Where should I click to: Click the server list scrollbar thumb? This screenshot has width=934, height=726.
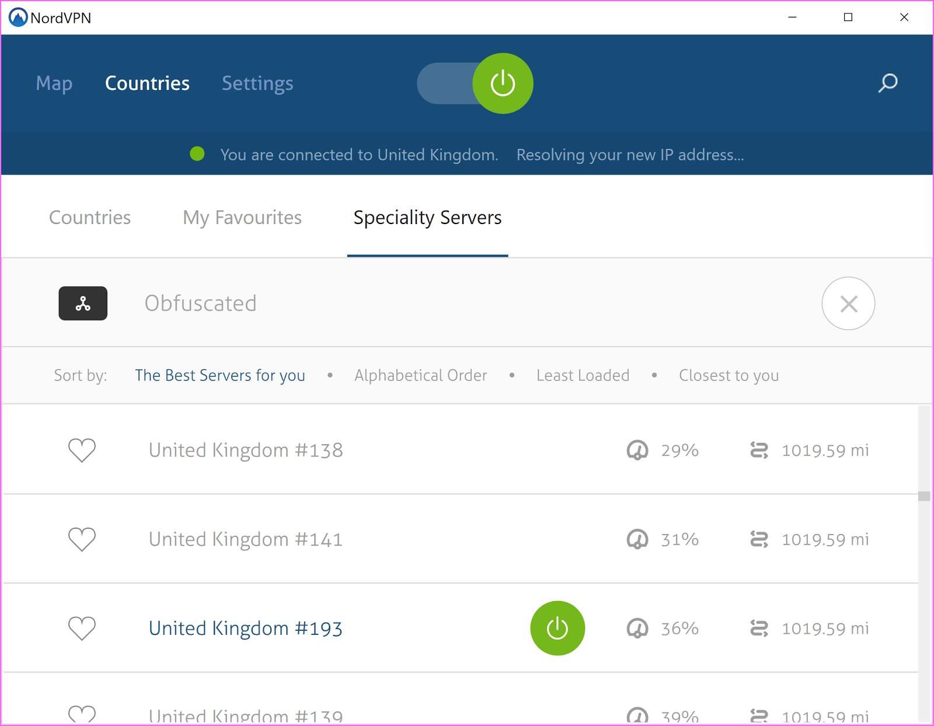924,496
